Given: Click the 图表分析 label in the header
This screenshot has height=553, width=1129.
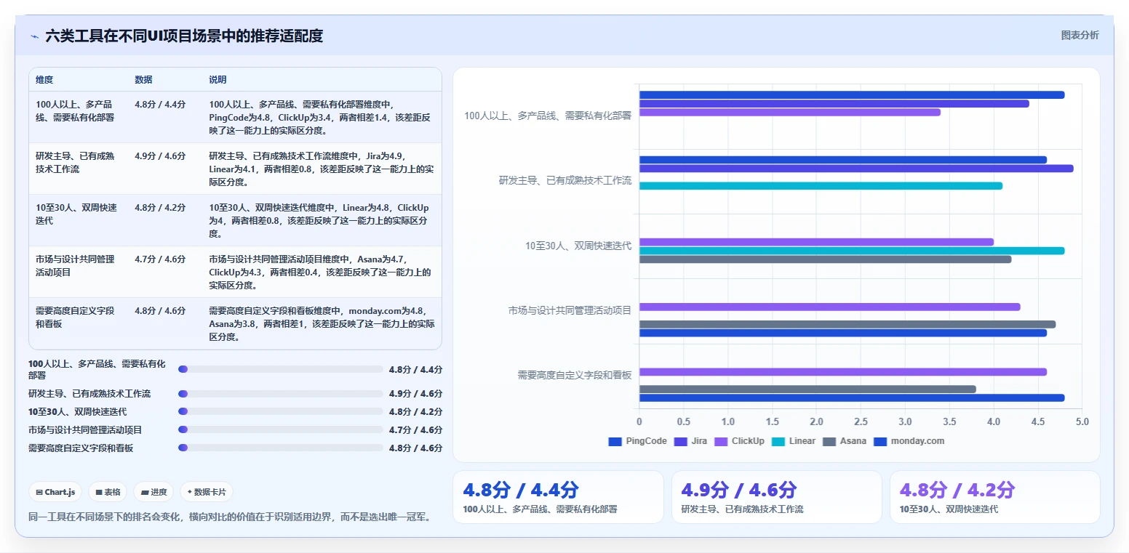Looking at the screenshot, I should 1080,35.
